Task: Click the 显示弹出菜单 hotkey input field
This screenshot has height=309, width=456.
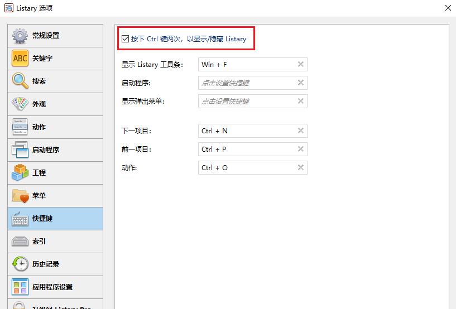Action: point(252,101)
